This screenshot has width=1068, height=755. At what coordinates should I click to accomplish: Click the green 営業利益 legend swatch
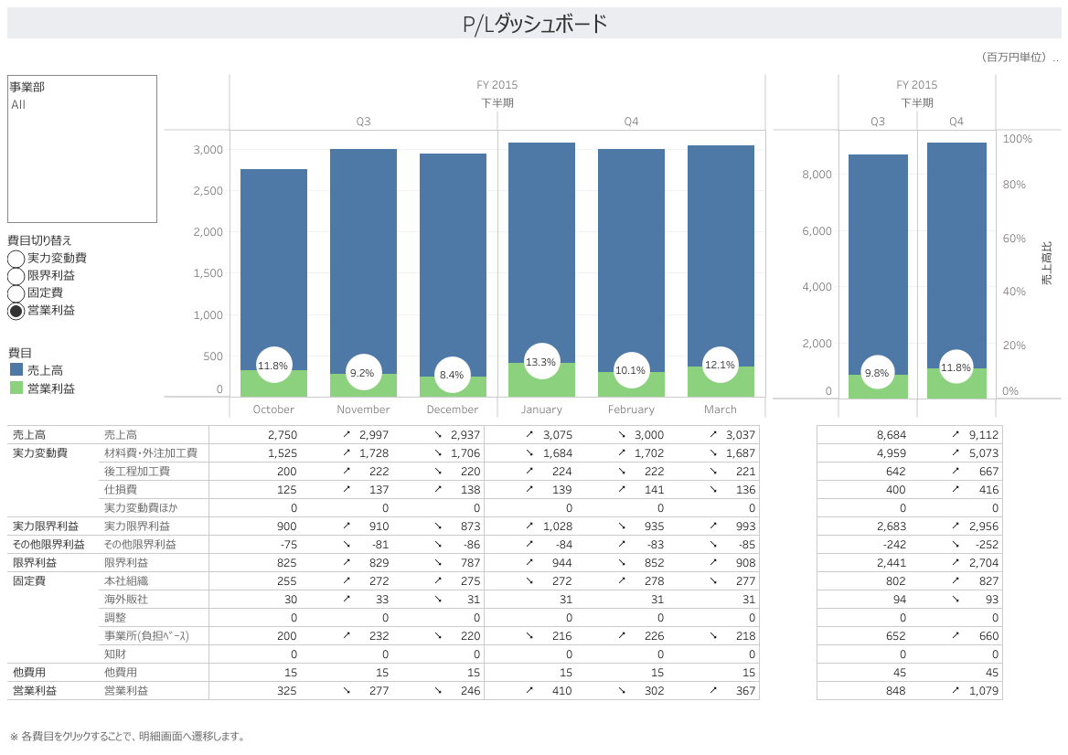point(16,388)
